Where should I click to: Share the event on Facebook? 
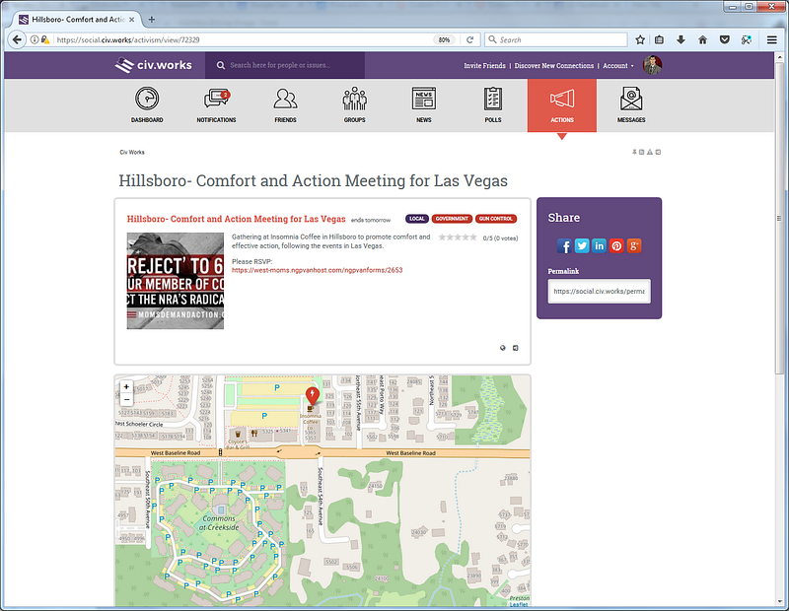565,245
